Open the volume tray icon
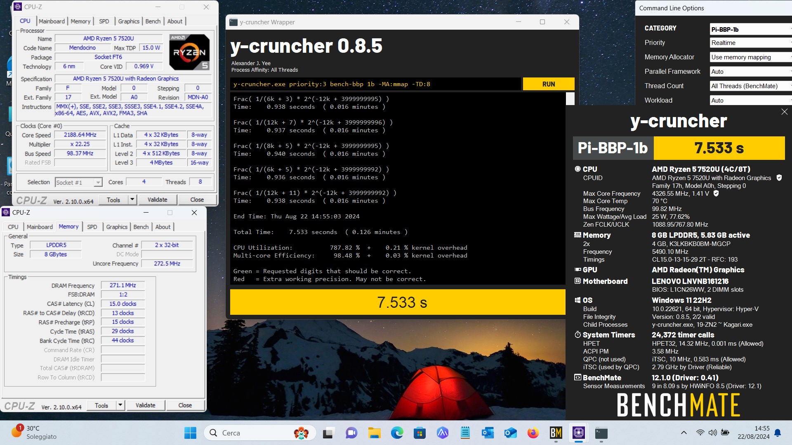 pyautogui.click(x=712, y=433)
